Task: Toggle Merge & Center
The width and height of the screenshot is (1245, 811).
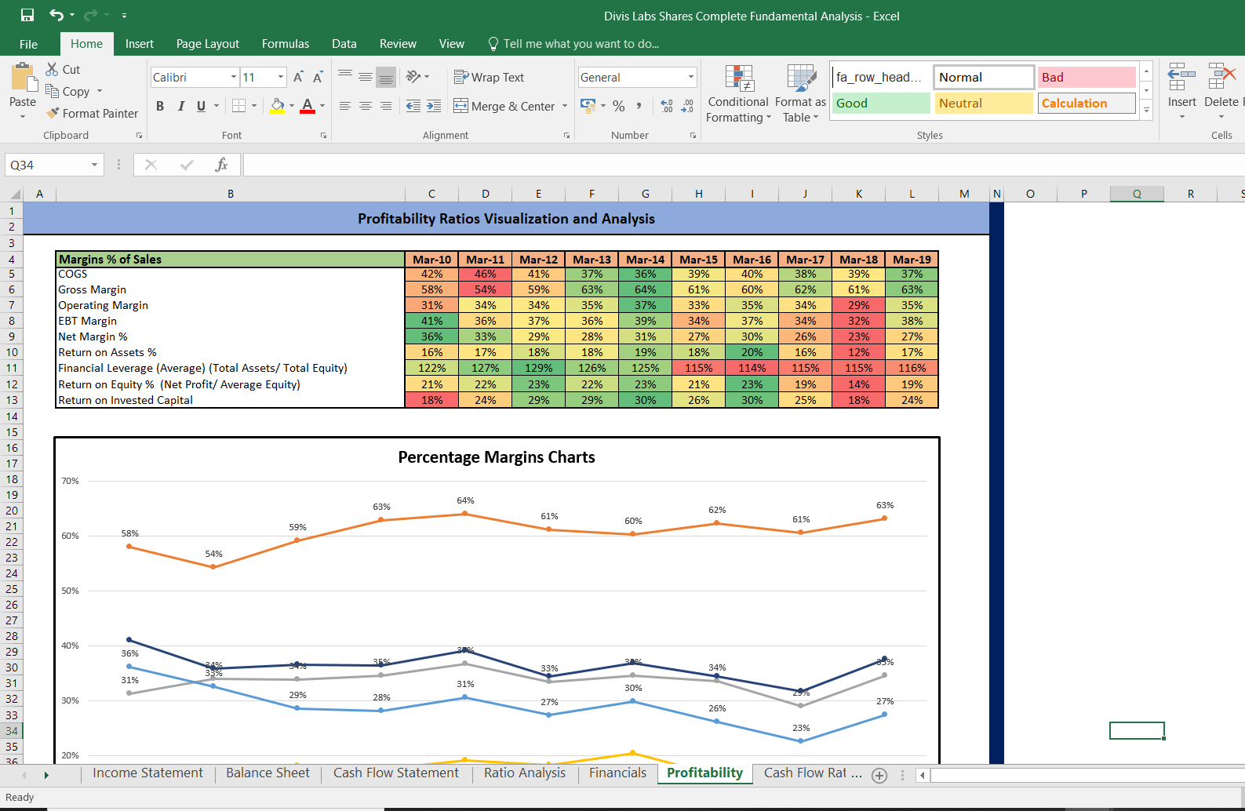Action: [x=504, y=106]
